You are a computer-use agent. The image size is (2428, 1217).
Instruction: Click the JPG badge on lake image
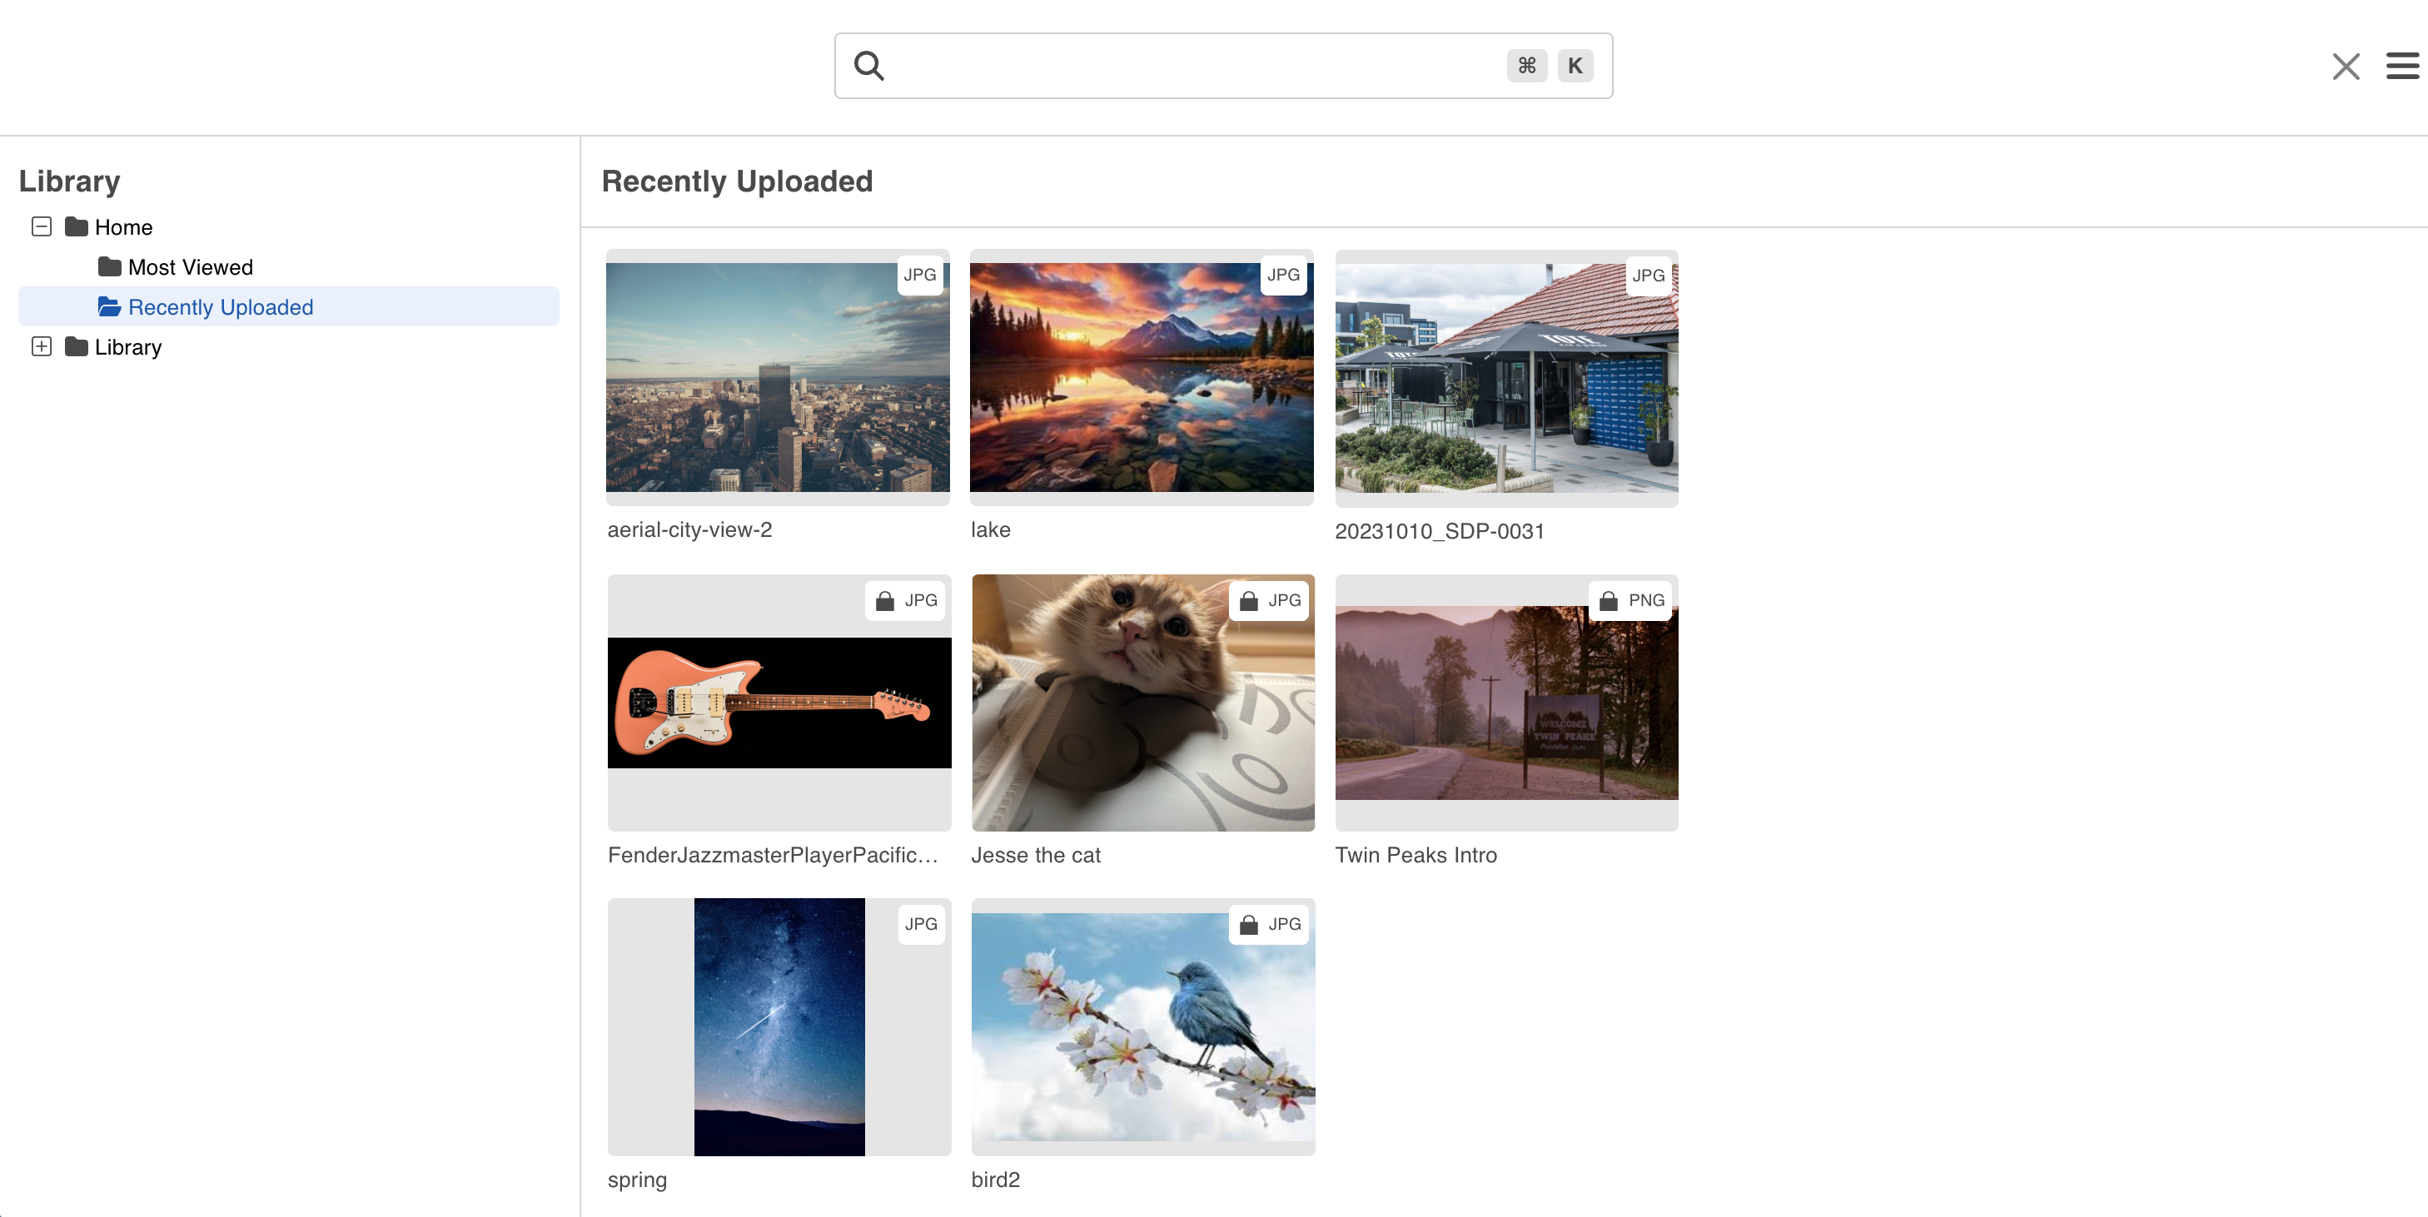1283,275
